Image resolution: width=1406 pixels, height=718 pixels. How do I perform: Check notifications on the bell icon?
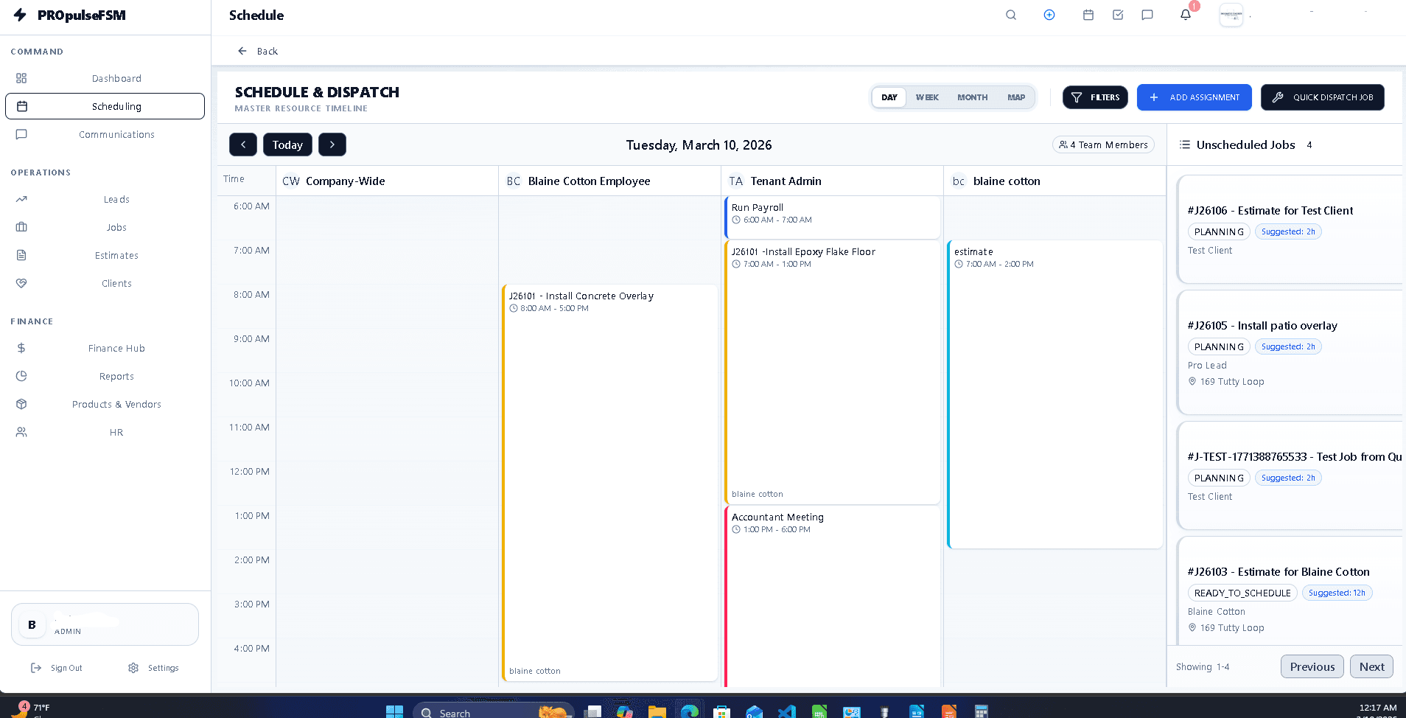point(1183,15)
